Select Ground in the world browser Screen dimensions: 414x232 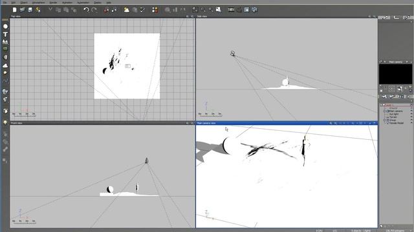point(393,108)
